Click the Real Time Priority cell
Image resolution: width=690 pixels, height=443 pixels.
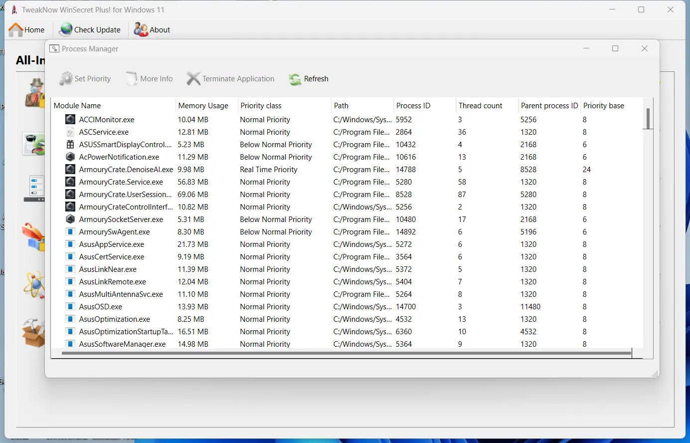[269, 169]
